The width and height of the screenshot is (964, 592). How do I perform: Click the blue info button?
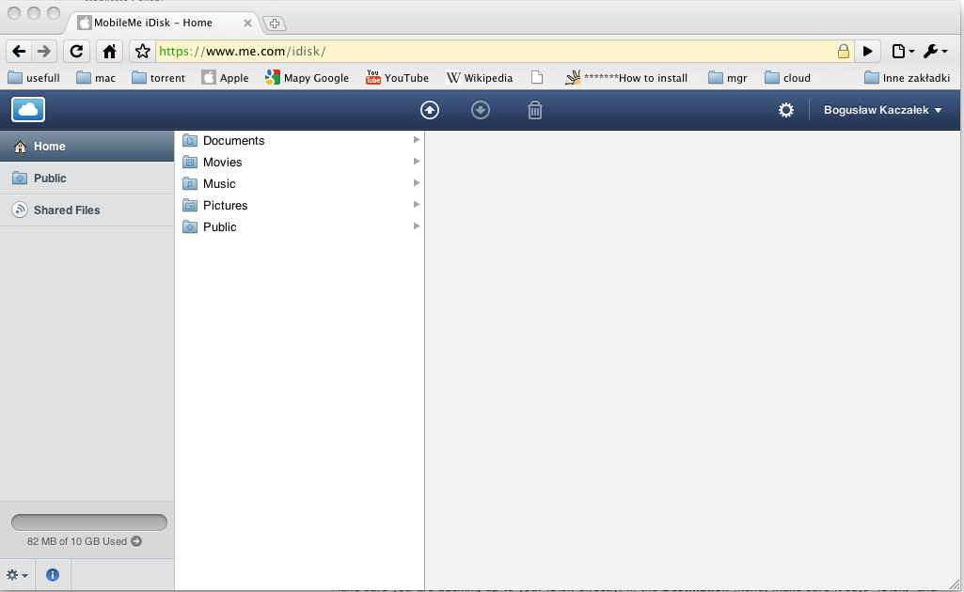53,575
